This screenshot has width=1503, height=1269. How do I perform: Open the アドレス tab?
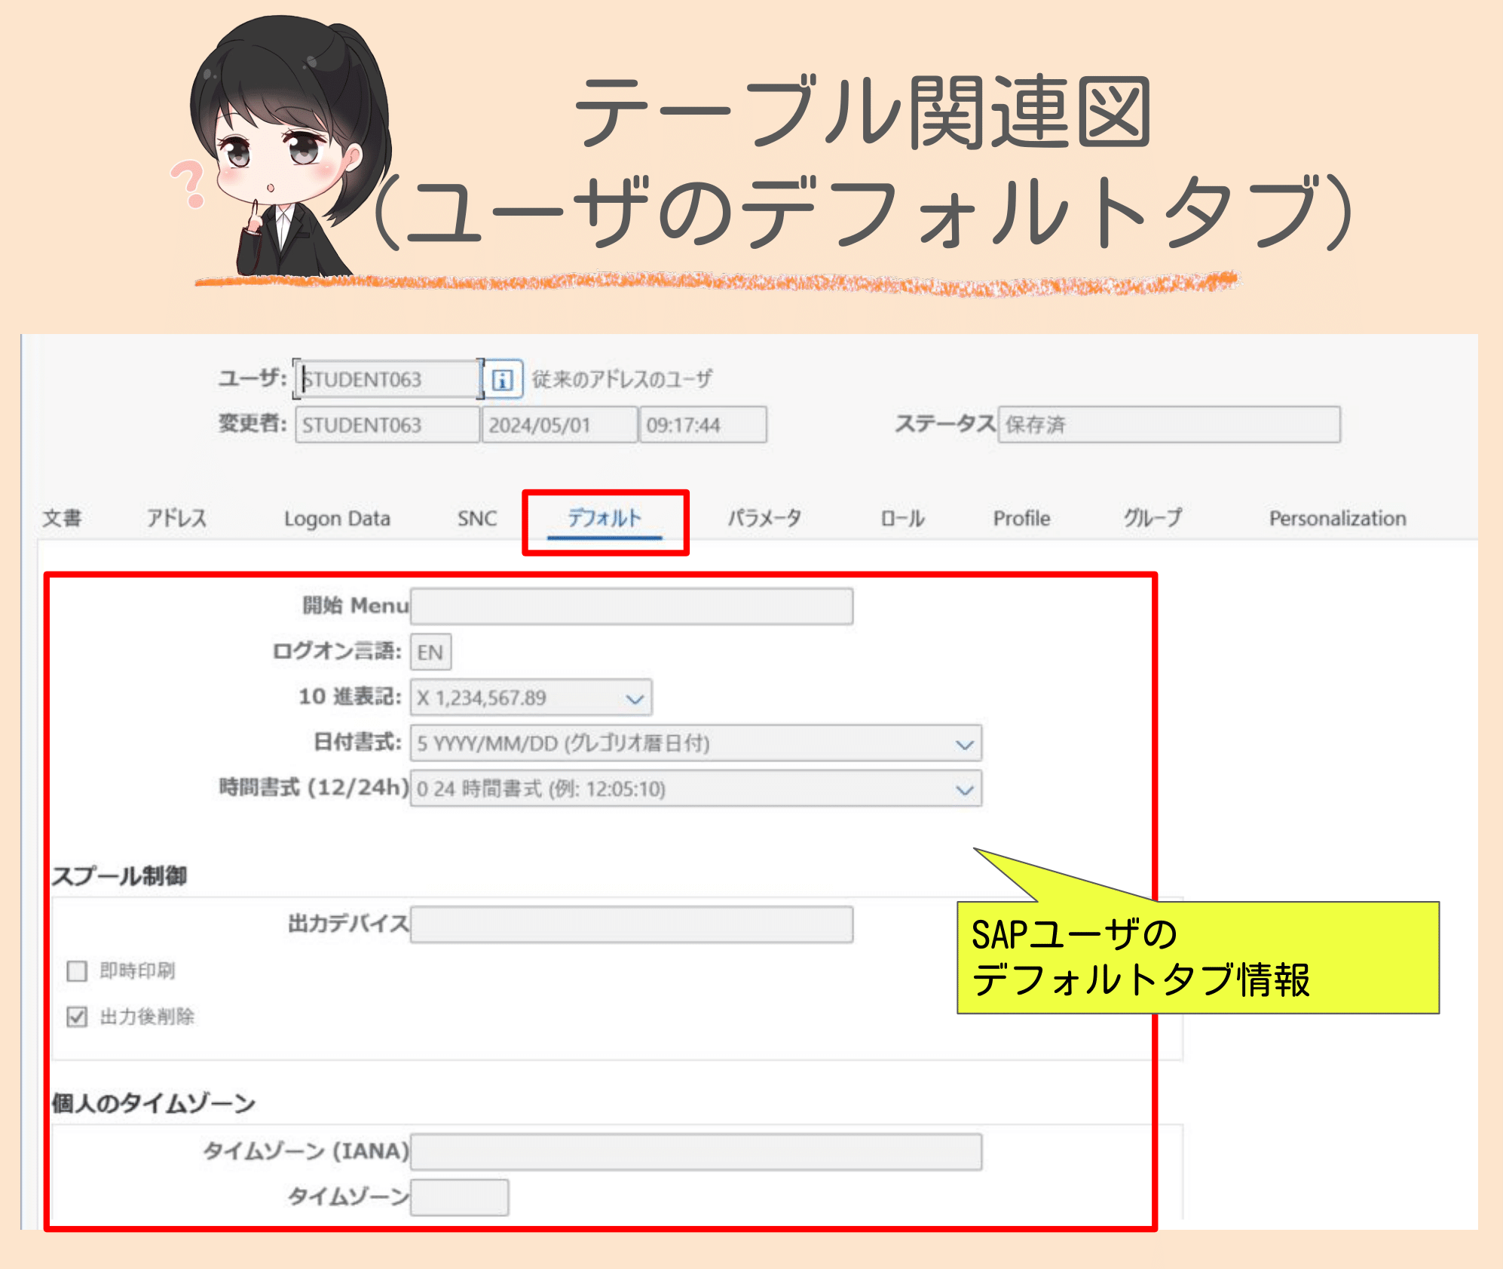177,518
